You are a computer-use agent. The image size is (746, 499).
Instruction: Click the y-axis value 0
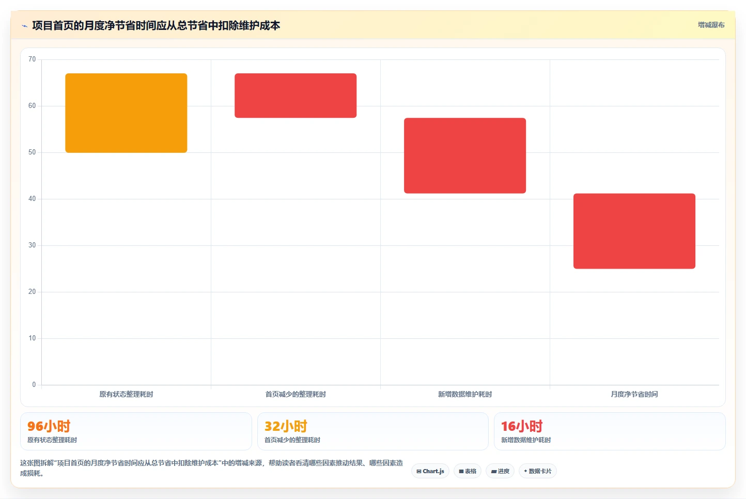[x=34, y=385]
